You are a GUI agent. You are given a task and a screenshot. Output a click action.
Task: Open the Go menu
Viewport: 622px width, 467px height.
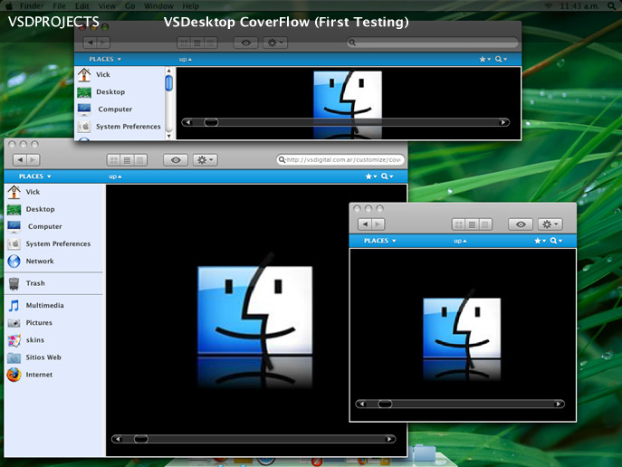pyautogui.click(x=129, y=6)
